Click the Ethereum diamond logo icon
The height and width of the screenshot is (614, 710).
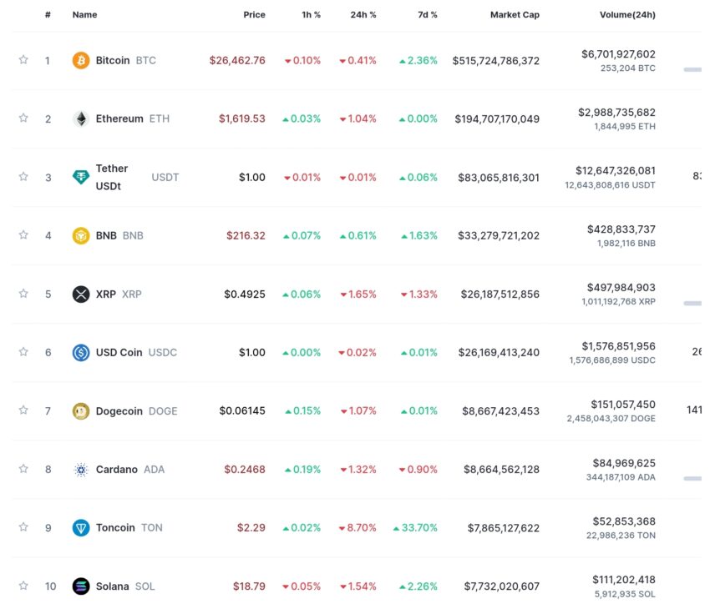tap(81, 119)
